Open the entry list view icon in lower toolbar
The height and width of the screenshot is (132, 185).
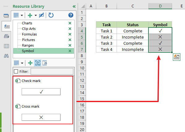click(x=16, y=63)
